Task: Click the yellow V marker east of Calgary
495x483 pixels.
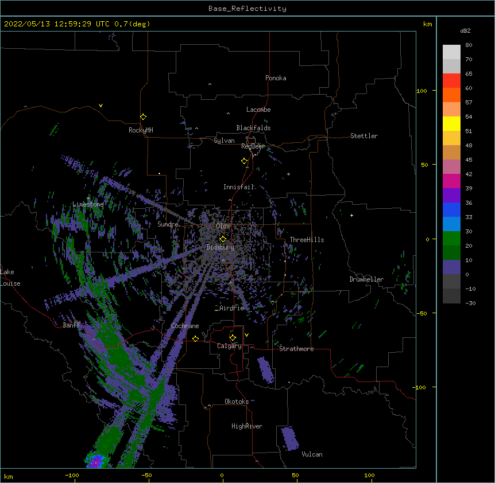Action: pos(246,335)
